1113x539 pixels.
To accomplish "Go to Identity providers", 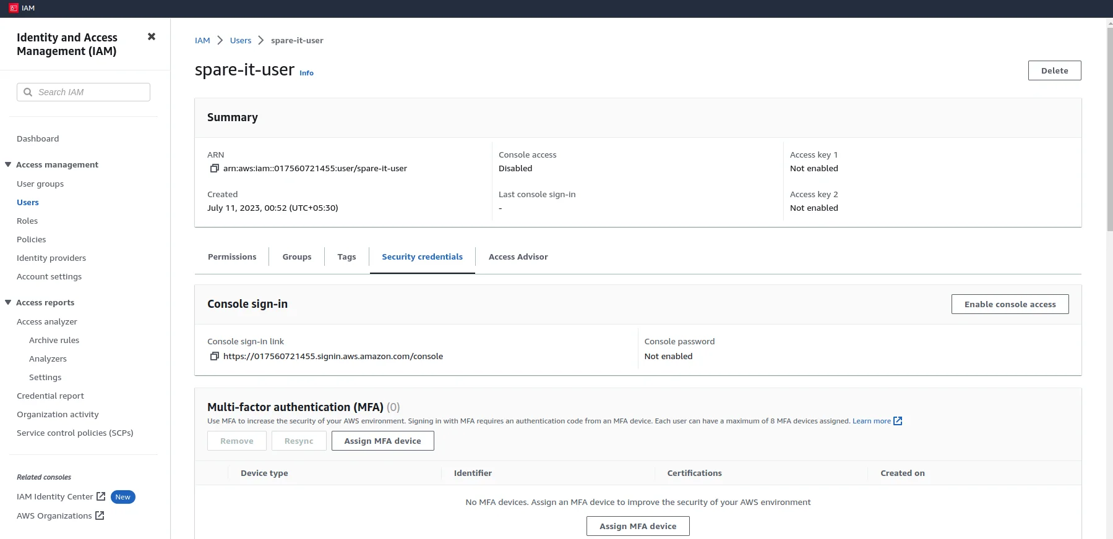I will (x=51, y=258).
